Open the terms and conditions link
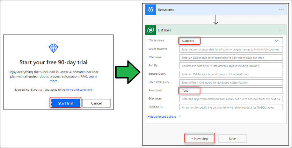 pyautogui.click(x=79, y=90)
